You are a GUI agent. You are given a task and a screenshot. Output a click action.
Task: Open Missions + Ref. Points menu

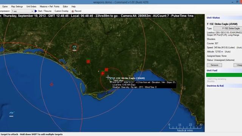click(x=50, y=7)
